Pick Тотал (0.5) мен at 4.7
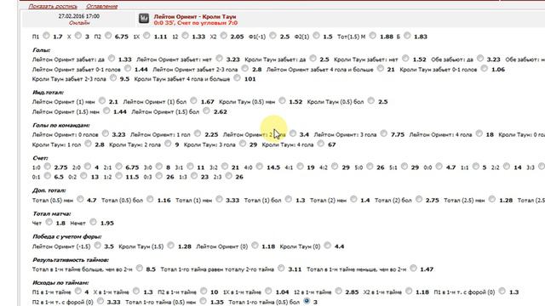The image size is (545, 306). [80, 199]
